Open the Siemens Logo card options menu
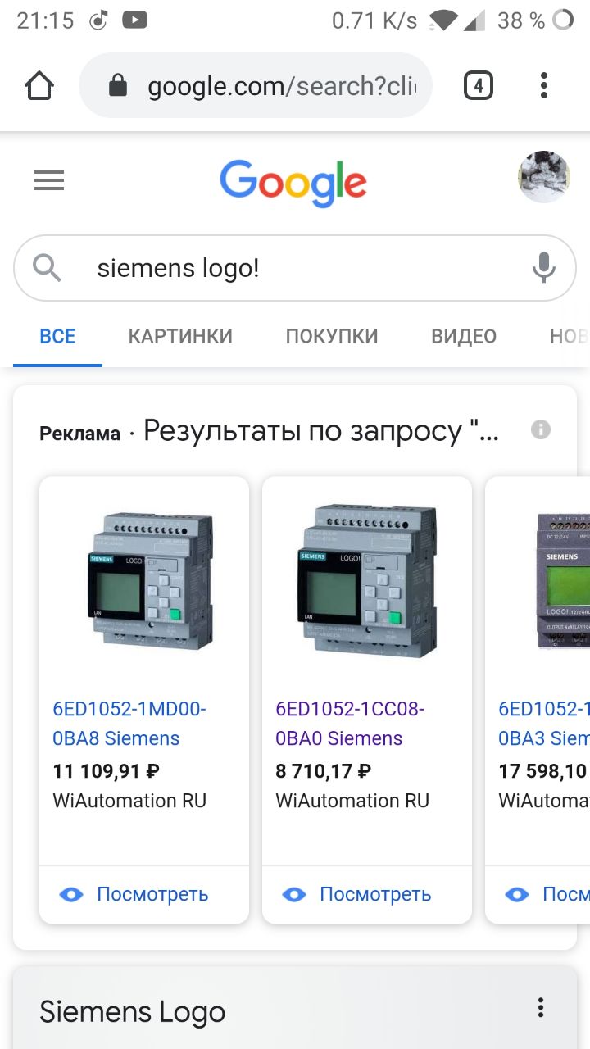This screenshot has width=590, height=1049. 540,1008
